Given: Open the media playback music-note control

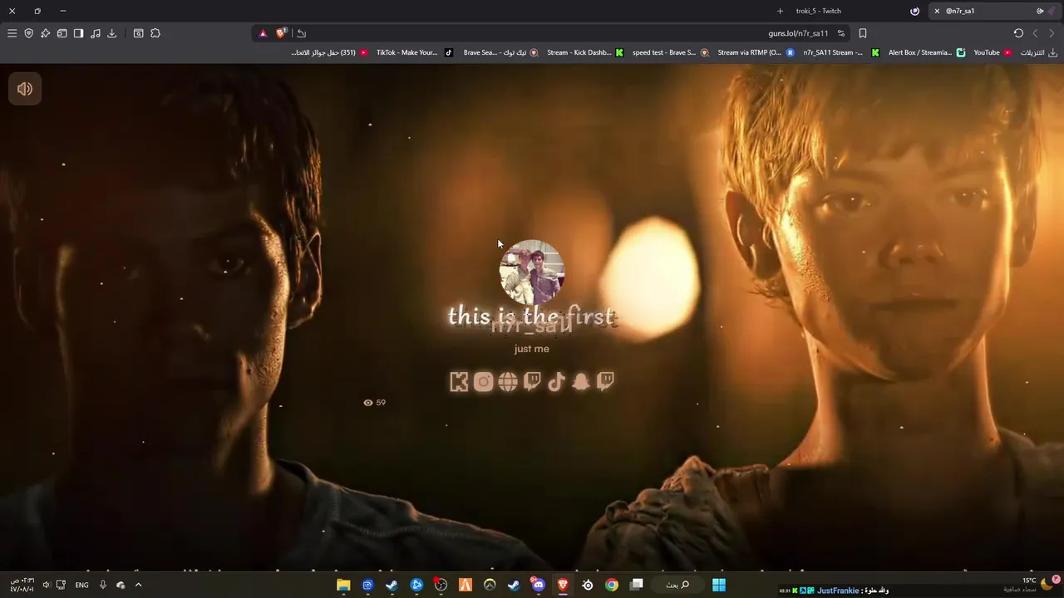Looking at the screenshot, I should tap(95, 33).
